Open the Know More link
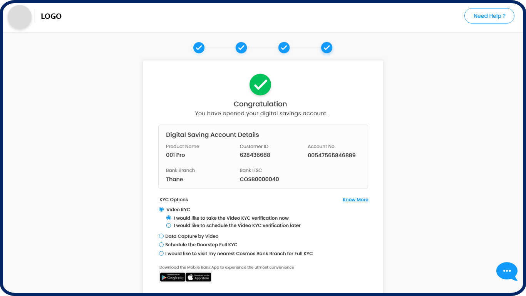 coord(355,200)
